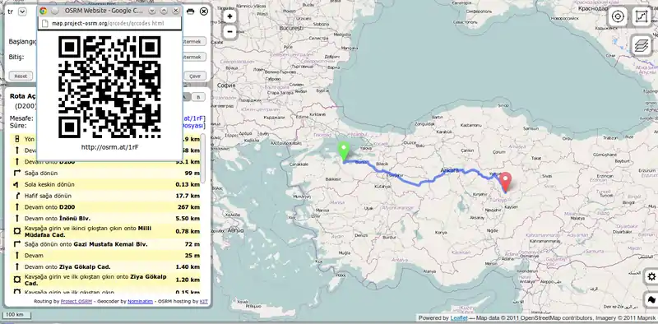The width and height of the screenshot is (658, 324).
Task: Click the roundabout icon of Milli Müdafaa Cad. step
Action: [17, 231]
